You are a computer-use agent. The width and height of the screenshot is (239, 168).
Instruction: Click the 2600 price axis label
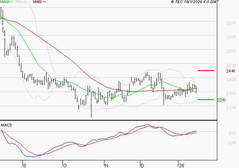[231, 51]
